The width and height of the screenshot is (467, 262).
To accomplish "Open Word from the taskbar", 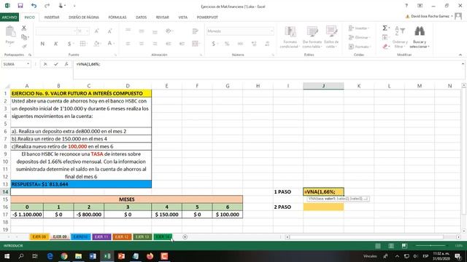I will tap(93, 256).
